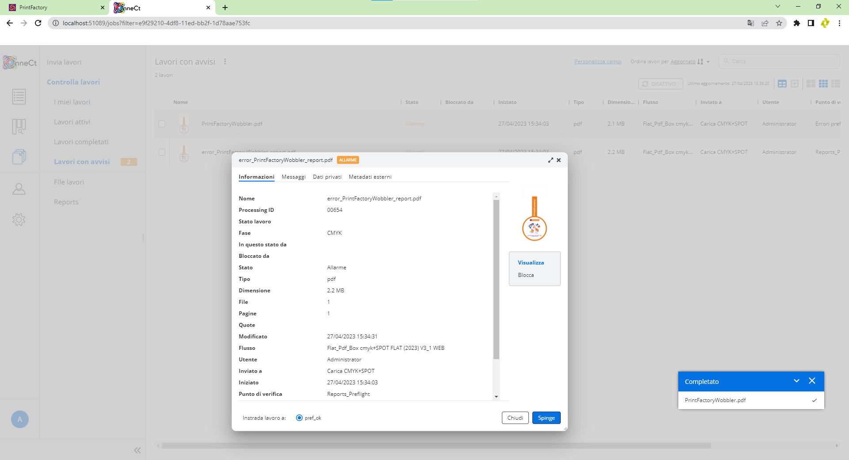849x460 pixels.
Task: Switch to the Metadati esterni tab
Action: click(370, 177)
